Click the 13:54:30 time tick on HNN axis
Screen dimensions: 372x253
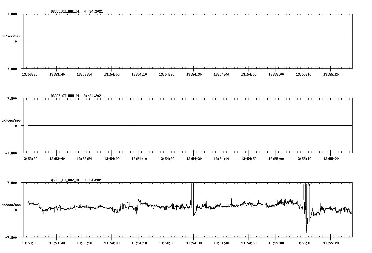click(194, 158)
